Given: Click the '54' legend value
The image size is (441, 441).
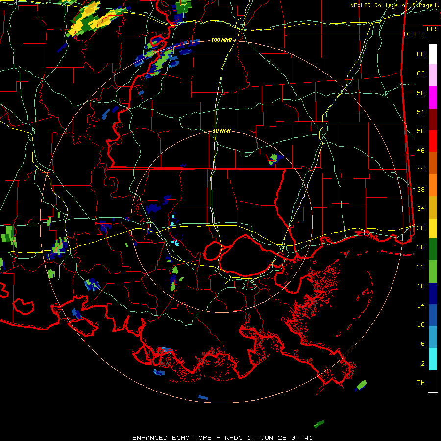Looking at the screenshot, I should click(x=421, y=112).
